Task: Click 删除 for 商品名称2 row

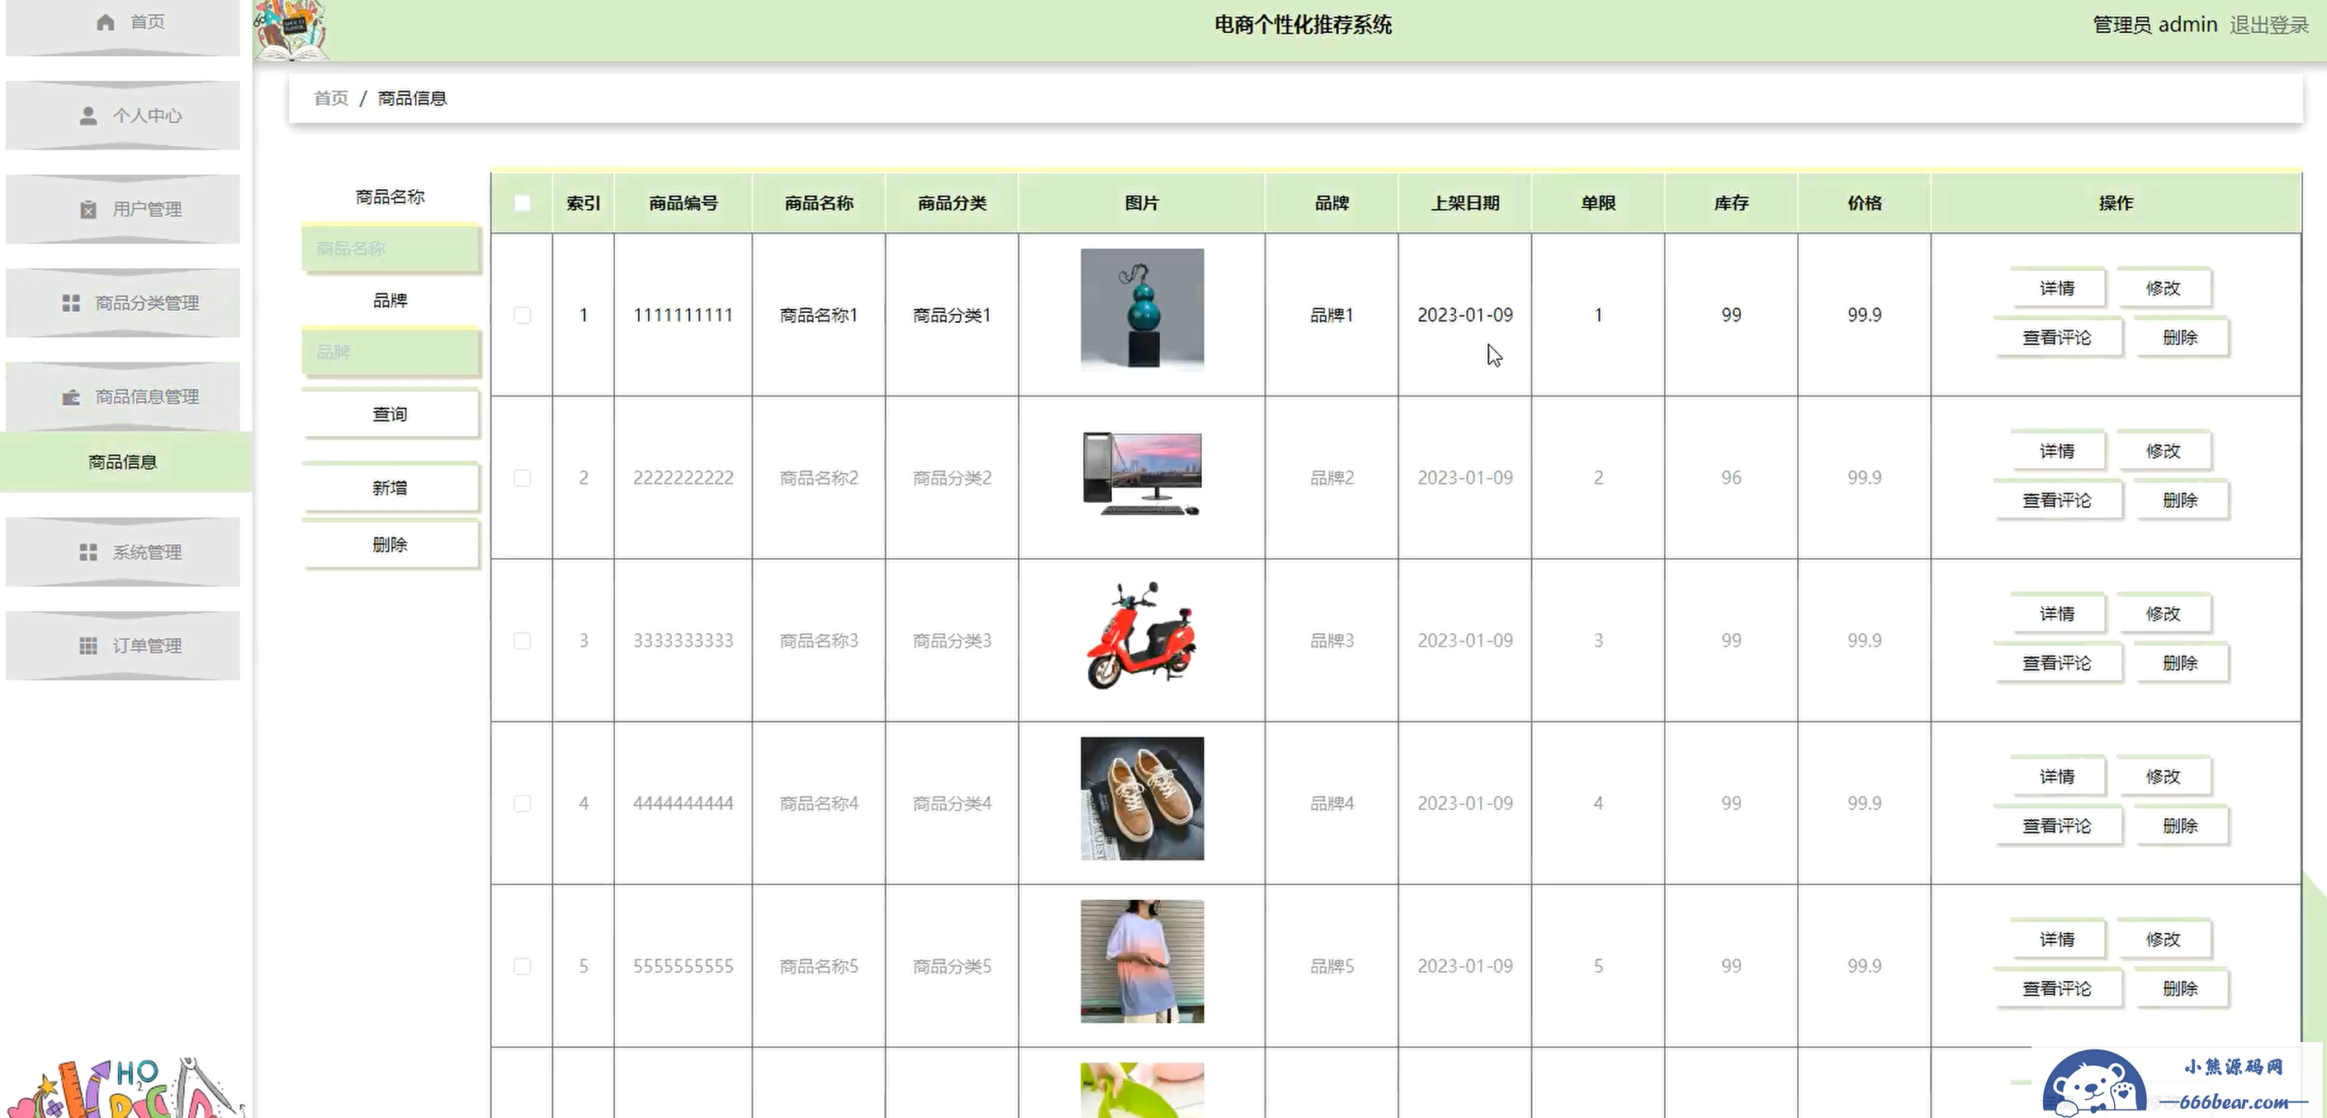Action: coord(2180,500)
